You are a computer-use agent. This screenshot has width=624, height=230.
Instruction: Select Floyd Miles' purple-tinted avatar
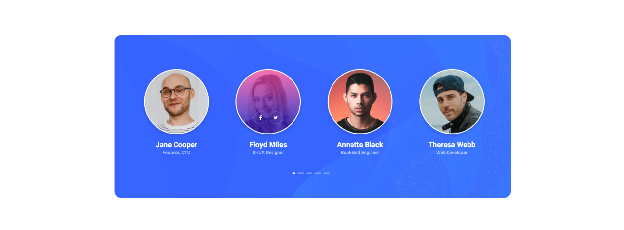click(x=268, y=101)
